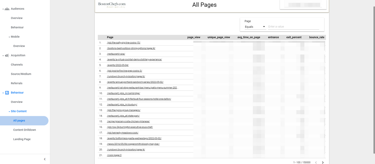The image size is (375, 164).
Task: Select Source/Medium in the sidebar
Action: tap(21, 74)
